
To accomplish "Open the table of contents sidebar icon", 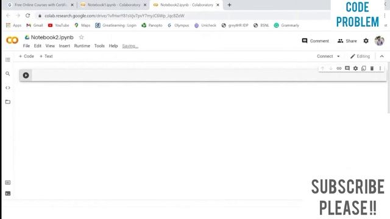I will (x=8, y=60).
